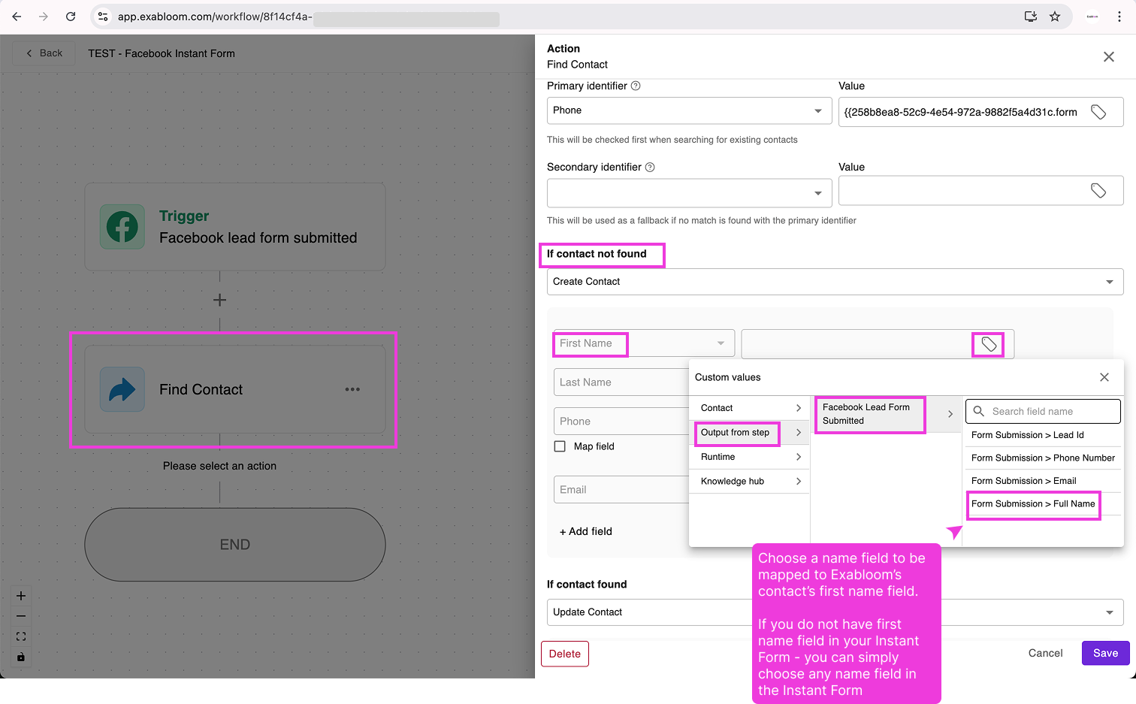Zoom out with the minus icon on the canvas

[20, 615]
